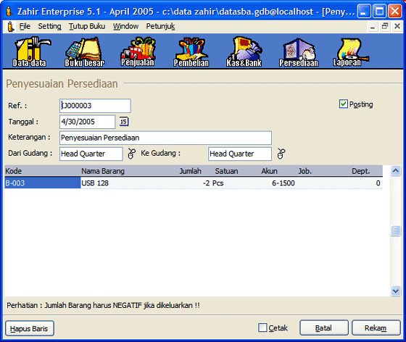The height and width of the screenshot is (342, 406).
Task: Click the Batal button
Action: coord(323,328)
